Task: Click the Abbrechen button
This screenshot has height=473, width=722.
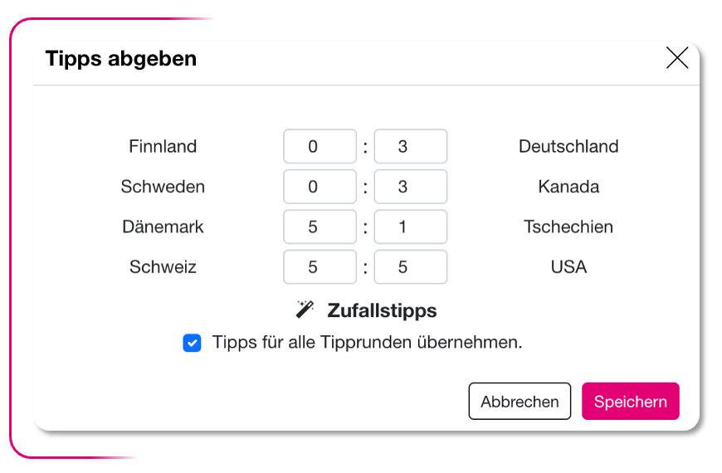Action: pyautogui.click(x=520, y=402)
